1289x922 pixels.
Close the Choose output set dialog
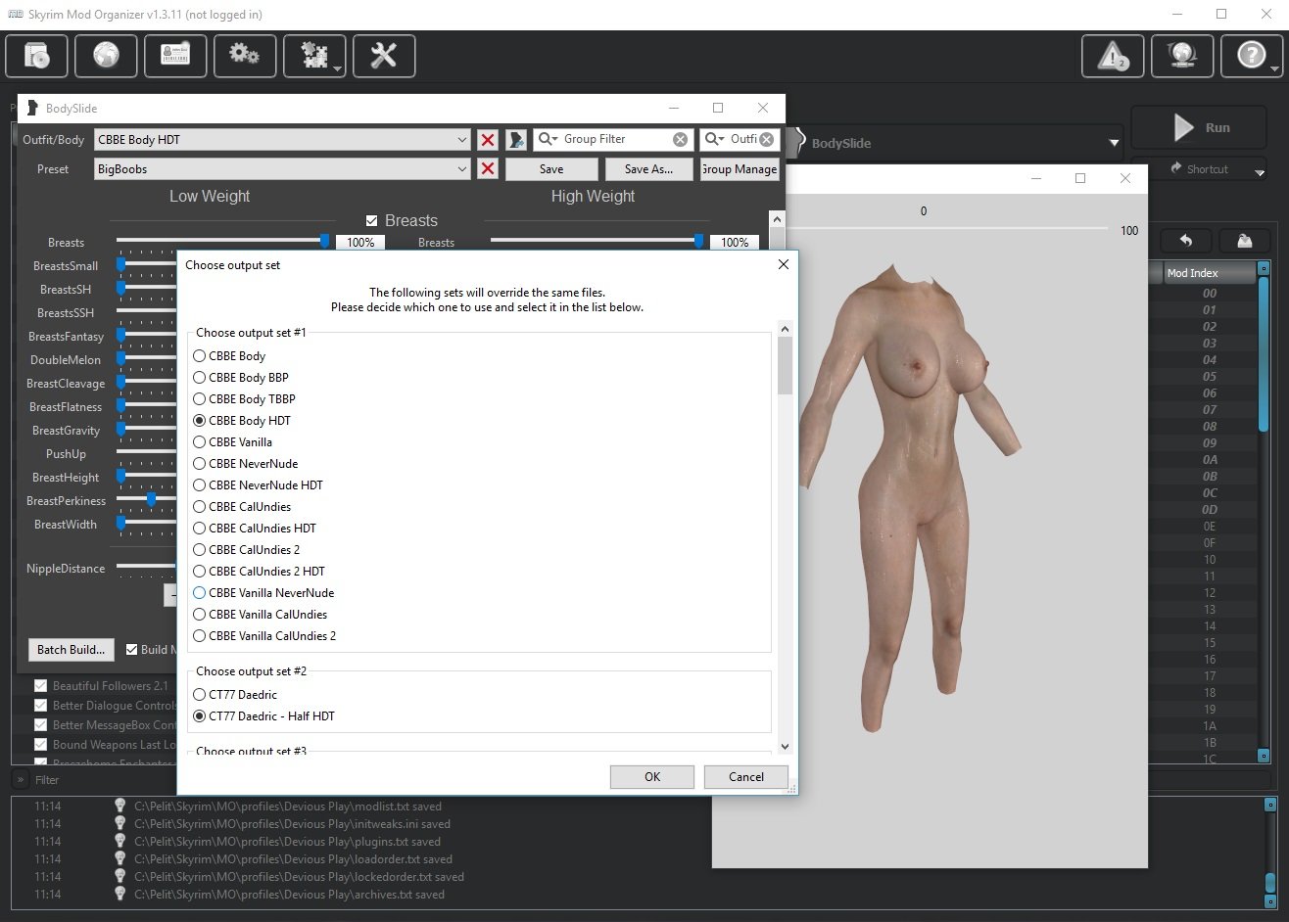(783, 264)
